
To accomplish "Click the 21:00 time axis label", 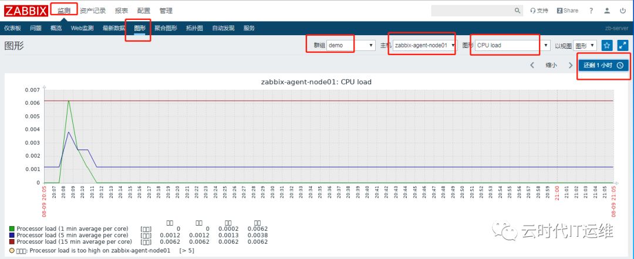I will pyautogui.click(x=557, y=192).
